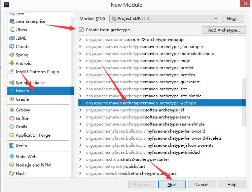252x192 pixels.
Task: Click the Maven module icon
Action: [12, 91]
